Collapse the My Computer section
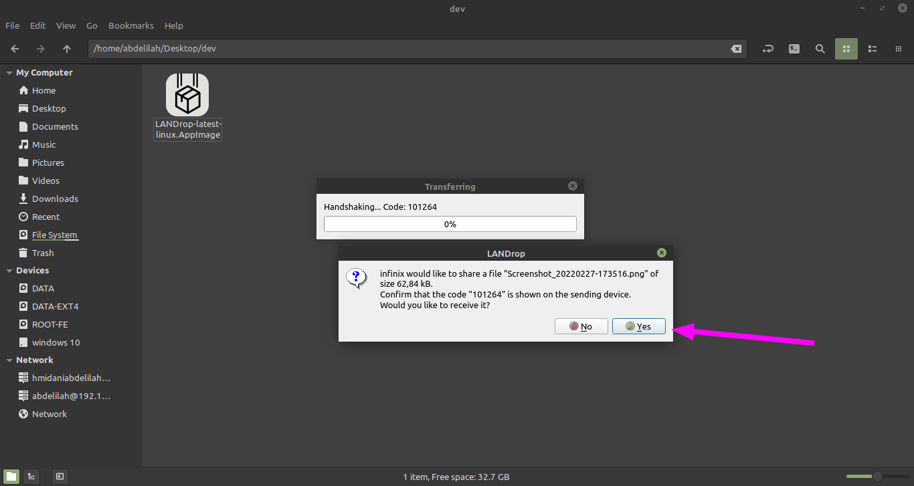Image resolution: width=914 pixels, height=486 pixels. [9, 73]
